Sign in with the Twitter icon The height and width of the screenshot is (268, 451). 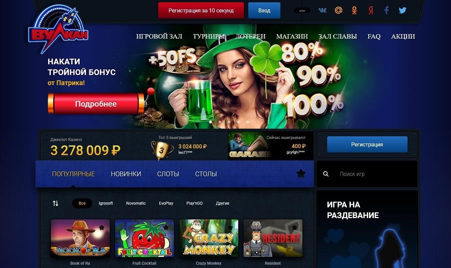tap(402, 10)
